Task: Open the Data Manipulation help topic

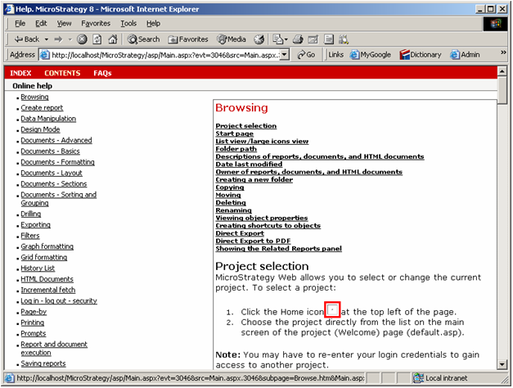Action: pyautogui.click(x=48, y=119)
